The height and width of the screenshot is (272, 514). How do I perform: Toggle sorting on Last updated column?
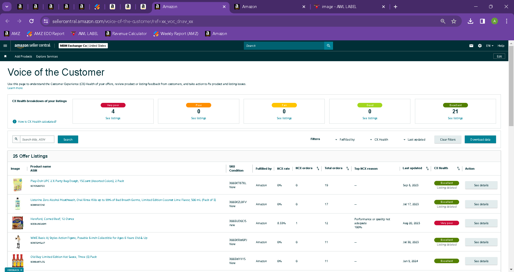pyautogui.click(x=427, y=168)
